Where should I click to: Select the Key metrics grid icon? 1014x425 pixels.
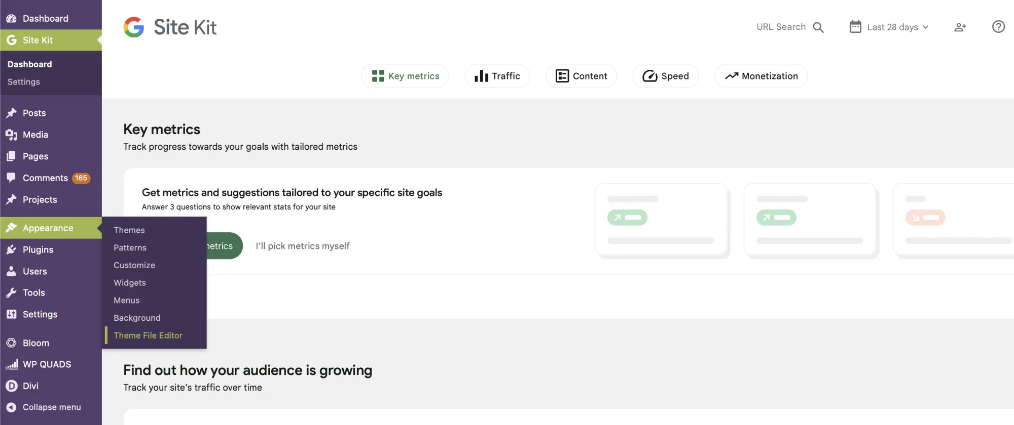[377, 75]
